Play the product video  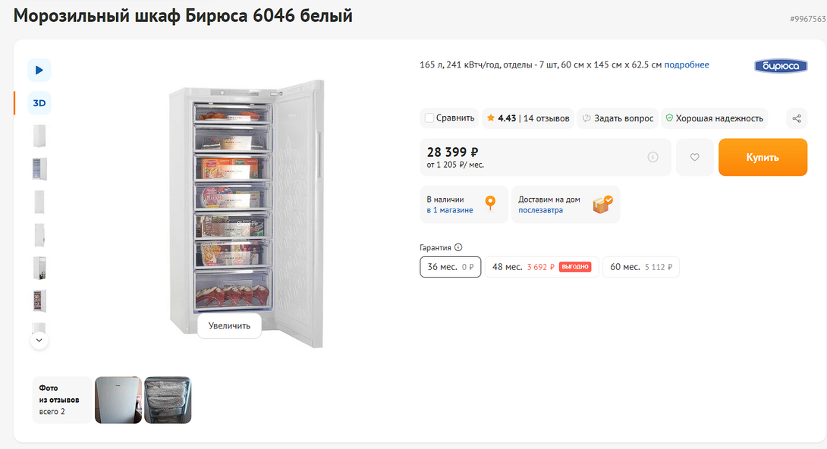pos(39,71)
